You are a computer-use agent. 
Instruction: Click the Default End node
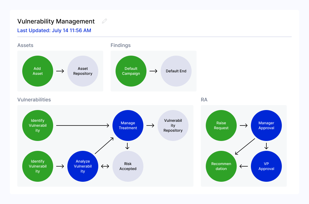click(x=176, y=71)
